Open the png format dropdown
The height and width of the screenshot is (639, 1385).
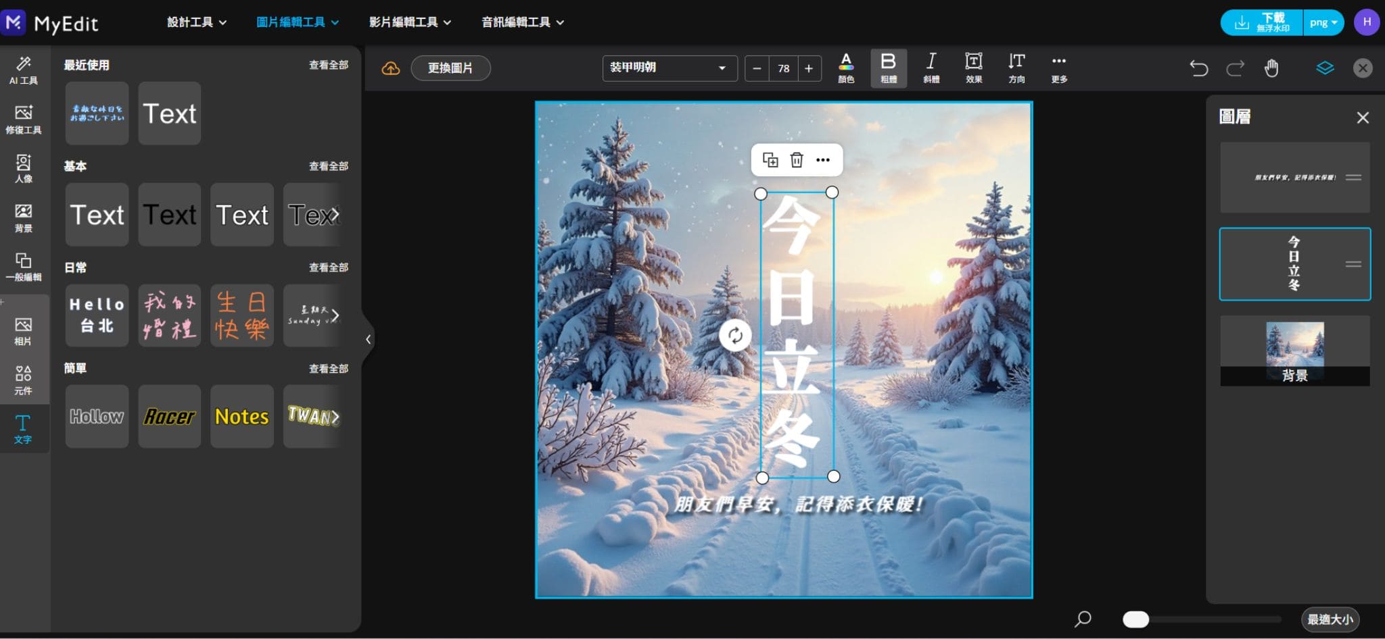[1322, 22]
